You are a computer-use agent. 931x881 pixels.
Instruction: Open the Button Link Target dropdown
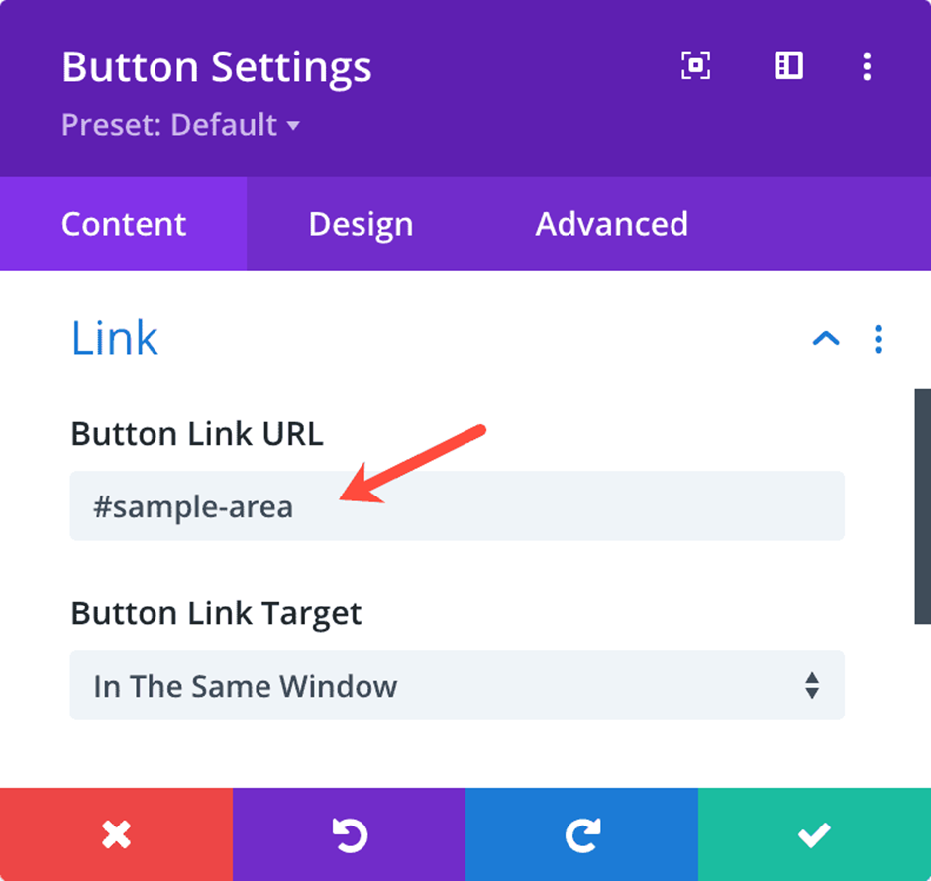click(458, 685)
